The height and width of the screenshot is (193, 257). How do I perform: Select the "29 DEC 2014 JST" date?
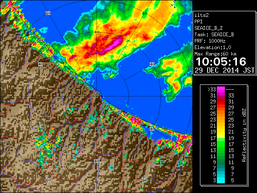click(x=224, y=70)
